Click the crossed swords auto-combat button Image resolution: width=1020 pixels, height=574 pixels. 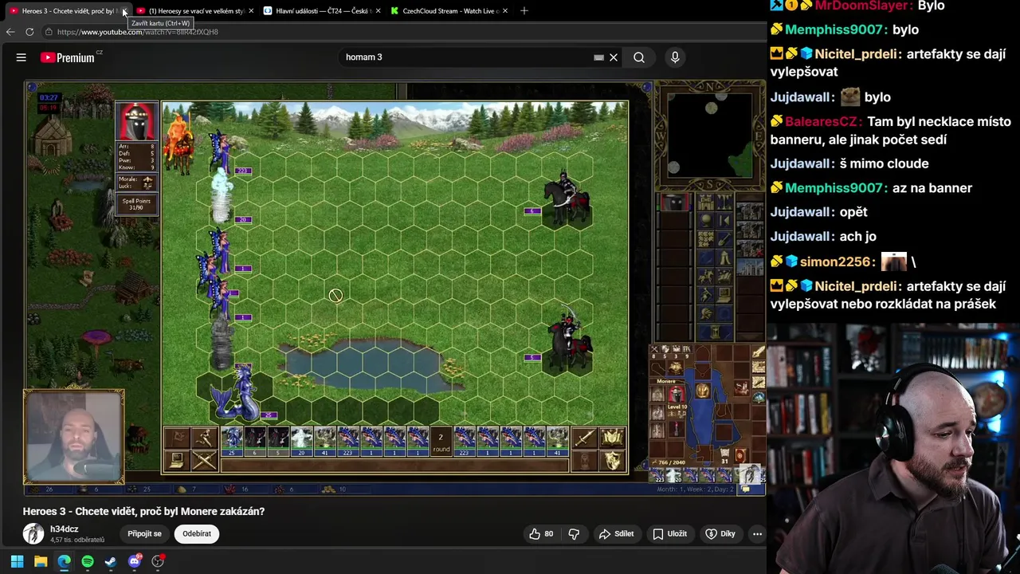(x=204, y=460)
